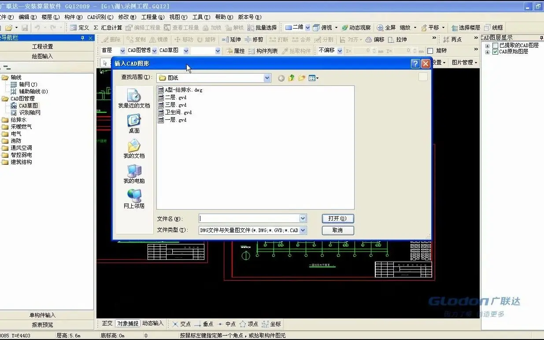The height and width of the screenshot is (340, 544).
Task: Click the 定义 (Define) toolbar icon
Action: [74, 27]
